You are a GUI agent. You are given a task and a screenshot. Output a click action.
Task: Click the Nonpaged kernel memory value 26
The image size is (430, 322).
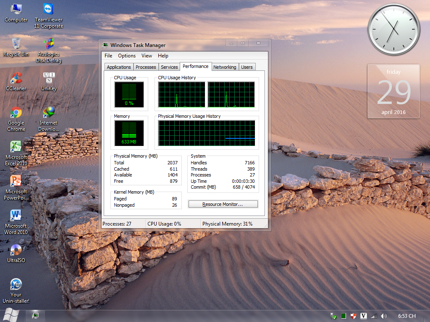(174, 205)
